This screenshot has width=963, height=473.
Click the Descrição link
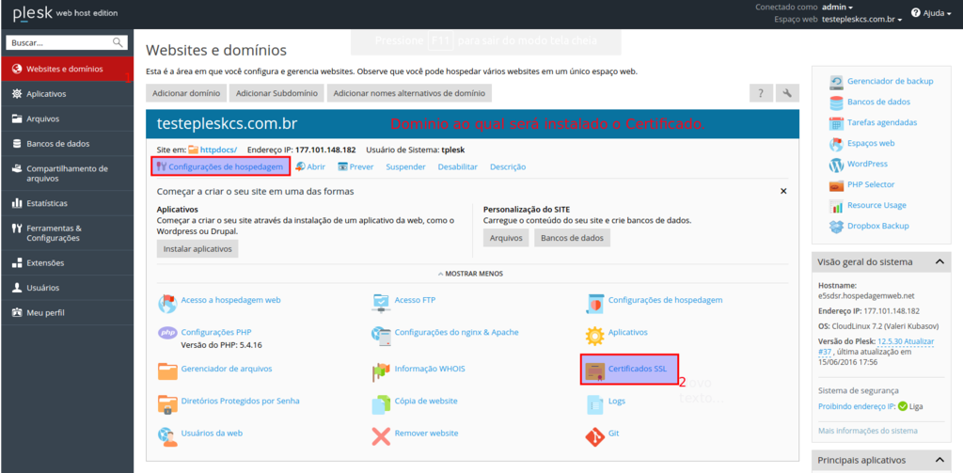click(x=507, y=166)
